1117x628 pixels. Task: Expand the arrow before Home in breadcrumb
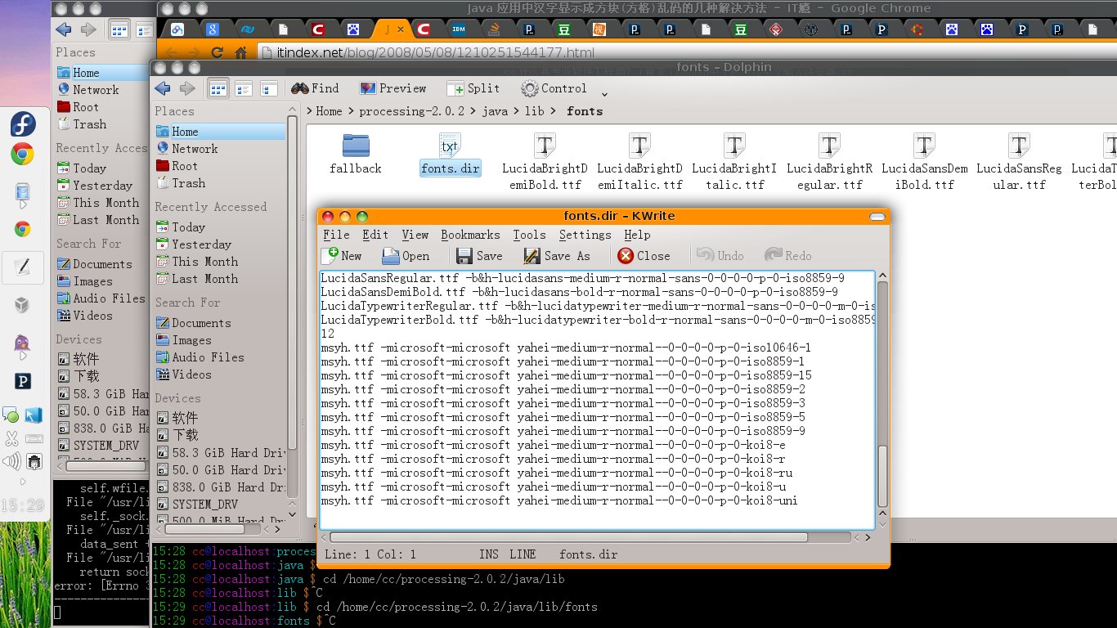[x=310, y=111]
